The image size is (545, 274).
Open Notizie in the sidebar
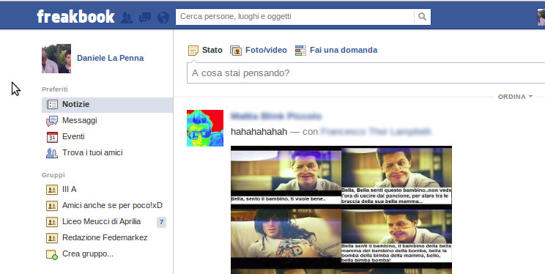point(107,104)
